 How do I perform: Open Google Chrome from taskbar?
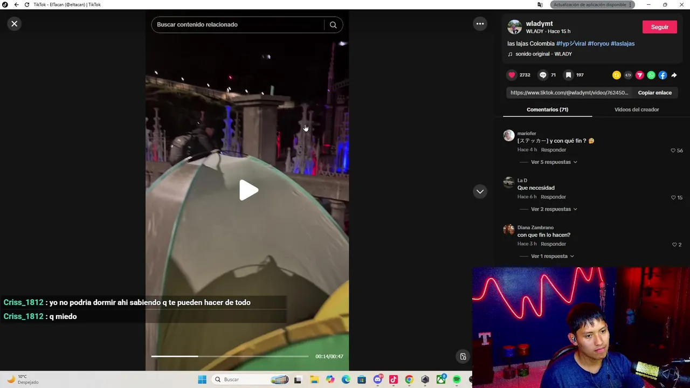click(x=409, y=379)
